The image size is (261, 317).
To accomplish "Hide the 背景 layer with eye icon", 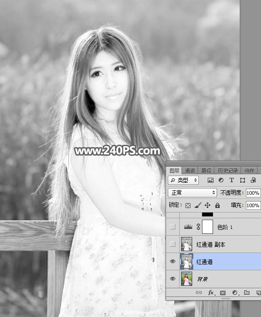I will [172, 279].
